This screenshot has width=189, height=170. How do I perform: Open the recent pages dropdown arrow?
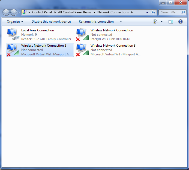point(19,13)
